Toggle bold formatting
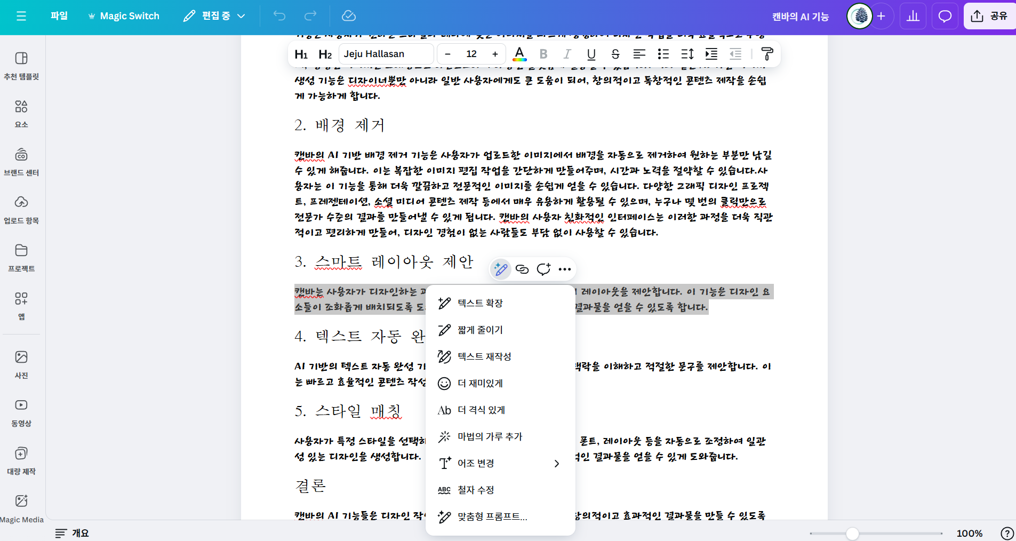1016x541 pixels. (543, 54)
